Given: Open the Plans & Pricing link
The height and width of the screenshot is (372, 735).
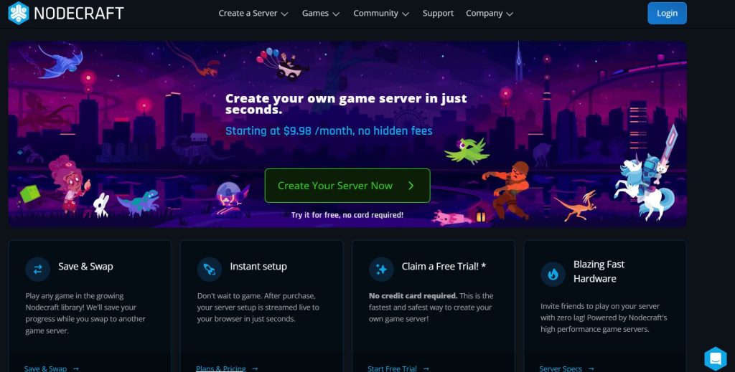Looking at the screenshot, I should (221, 368).
